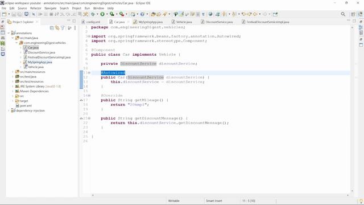Fold the constructor at line 11

(x=89, y=73)
